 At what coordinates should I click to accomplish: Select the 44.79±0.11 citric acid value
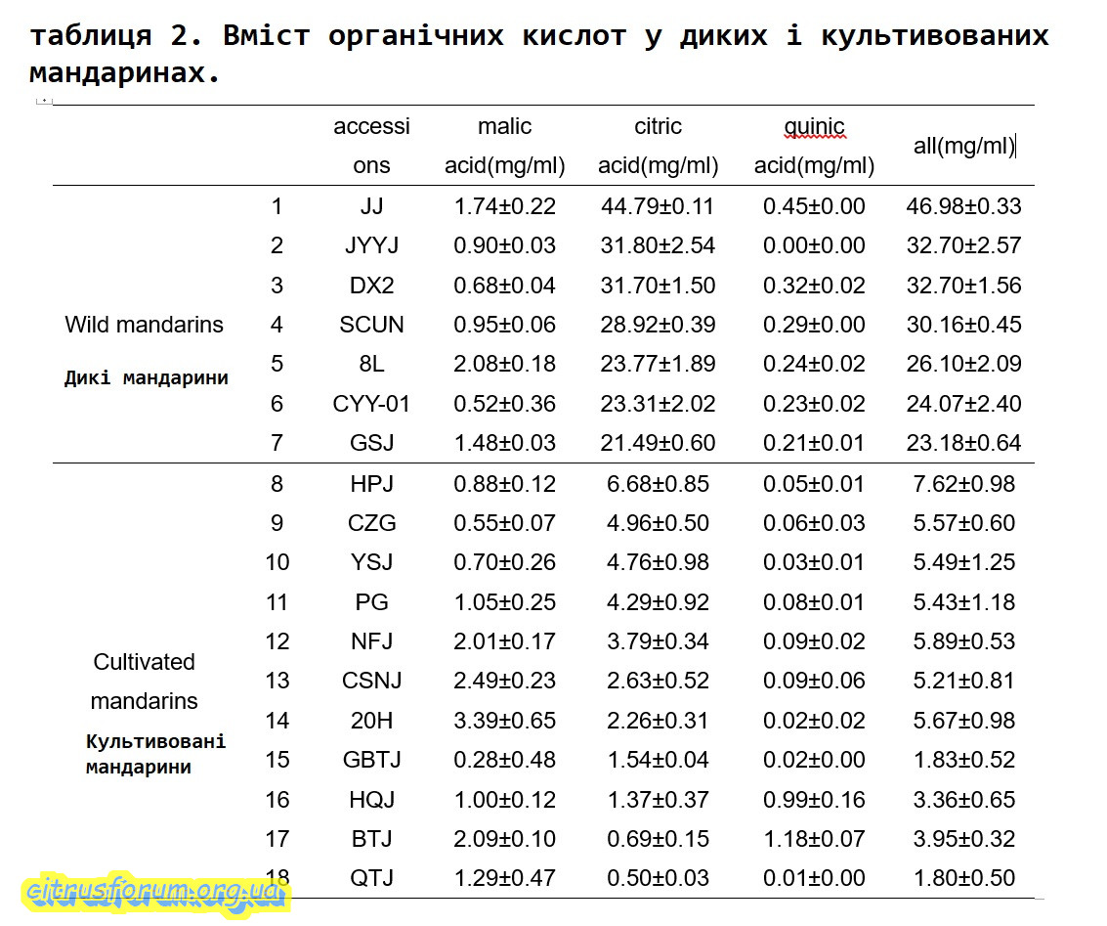click(658, 206)
